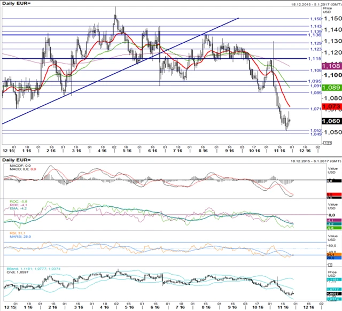Screen dimensions: 342x311
Task: Select the orange 31,1 RSI value tag
Action: click(334, 254)
